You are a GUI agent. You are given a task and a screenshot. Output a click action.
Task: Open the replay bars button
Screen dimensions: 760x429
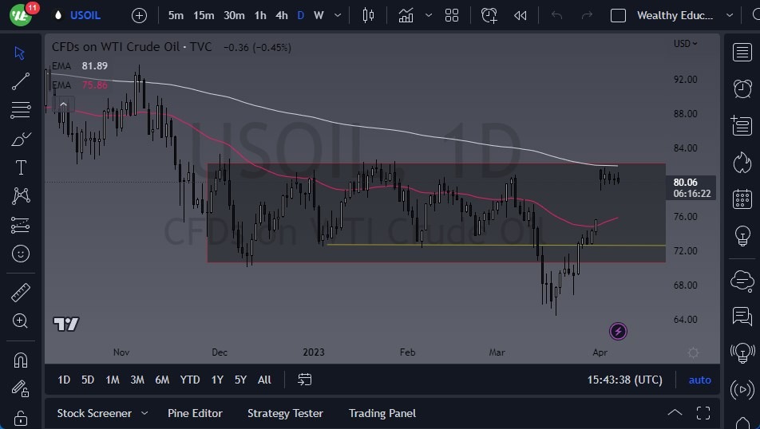(x=520, y=15)
